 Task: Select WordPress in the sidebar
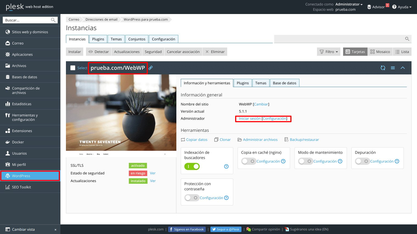click(30, 176)
